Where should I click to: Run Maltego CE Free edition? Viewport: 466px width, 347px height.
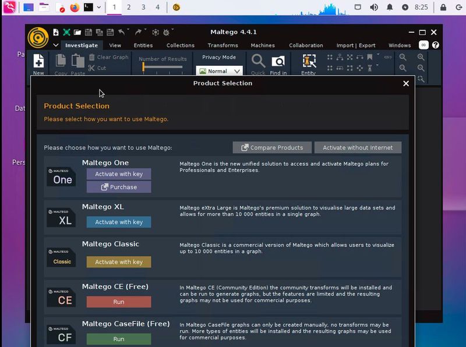coord(118,302)
